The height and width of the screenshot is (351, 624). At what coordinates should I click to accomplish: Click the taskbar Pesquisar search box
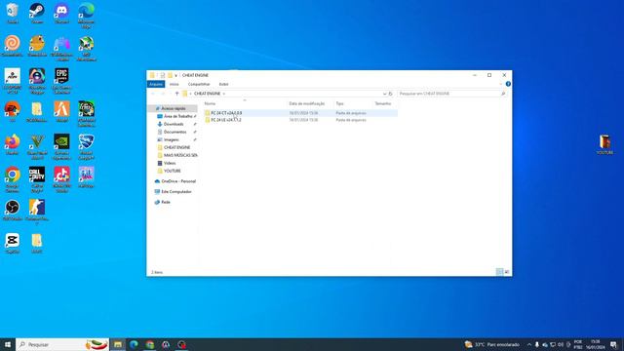(62, 344)
